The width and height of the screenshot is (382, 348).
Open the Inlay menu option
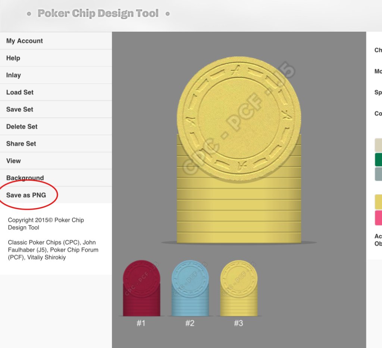pyautogui.click(x=14, y=75)
